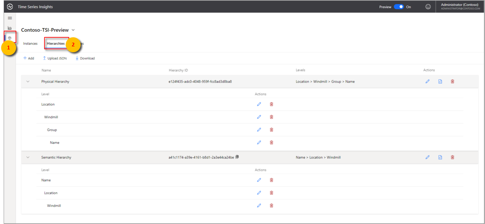
Task: Edit Name level in Physical Hierarchy
Action: coord(259,142)
